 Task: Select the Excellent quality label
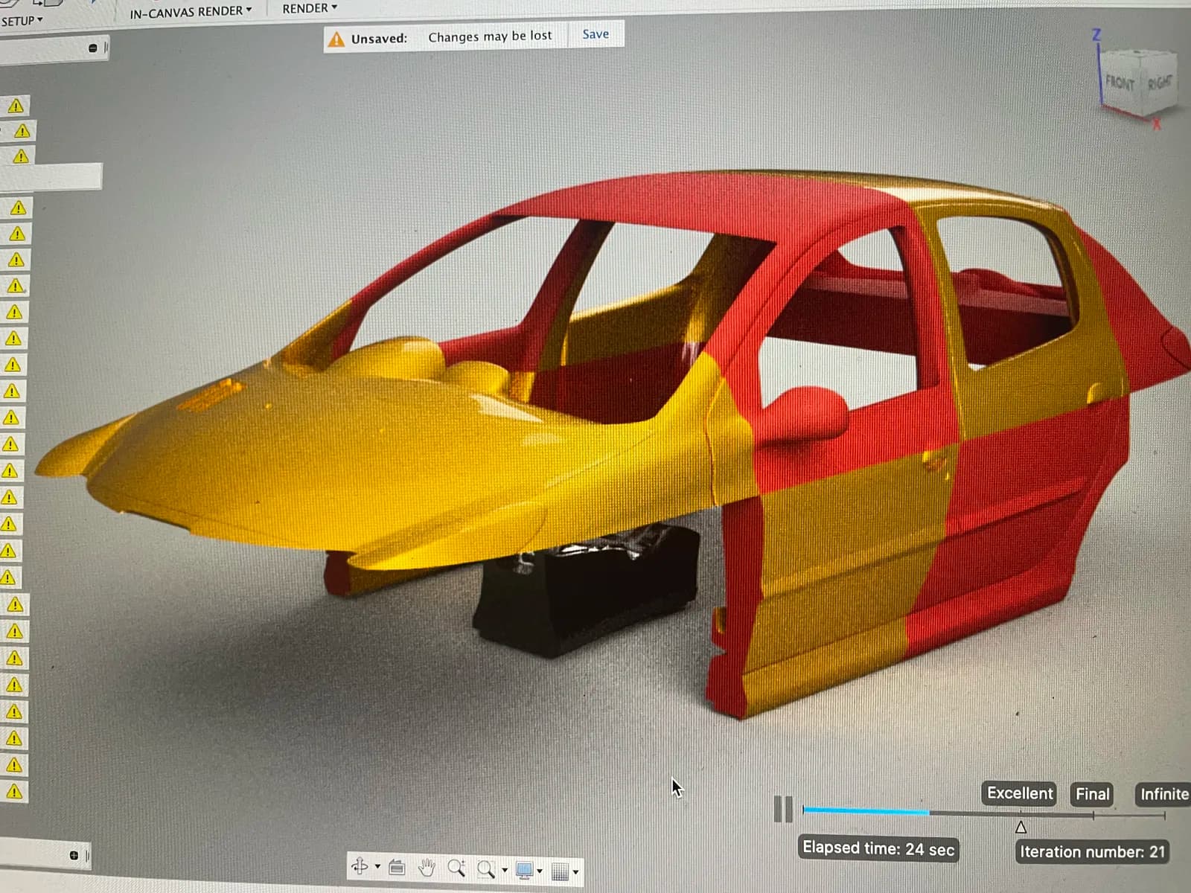point(1020,793)
